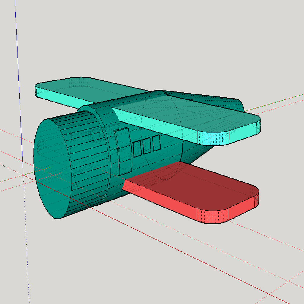This screenshot has height=304, width=304.
Task: Select the first square cabin window
Action: coord(137,149)
